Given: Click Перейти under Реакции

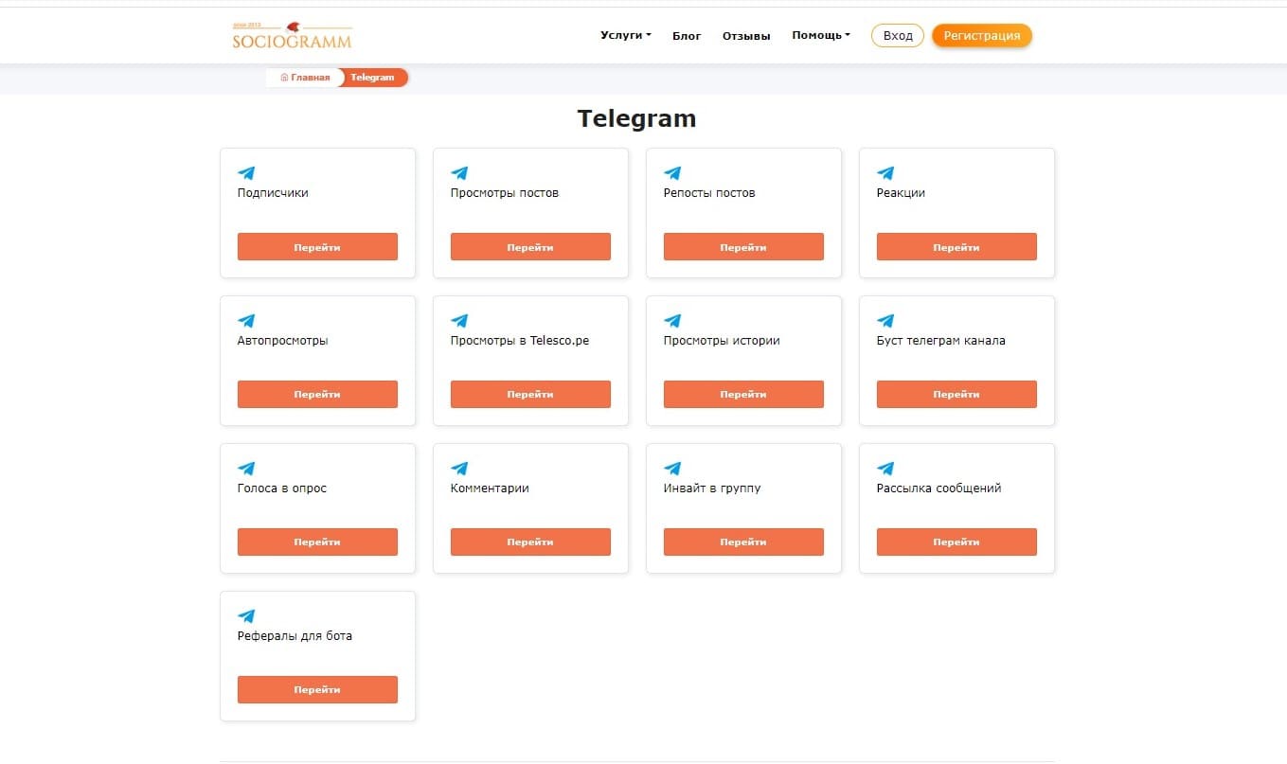Looking at the screenshot, I should tap(956, 247).
